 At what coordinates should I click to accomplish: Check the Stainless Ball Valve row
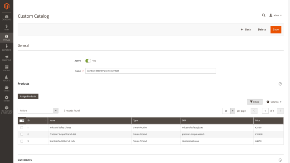[x=22, y=141]
